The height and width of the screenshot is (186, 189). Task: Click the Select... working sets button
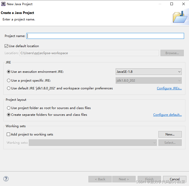point(170,143)
